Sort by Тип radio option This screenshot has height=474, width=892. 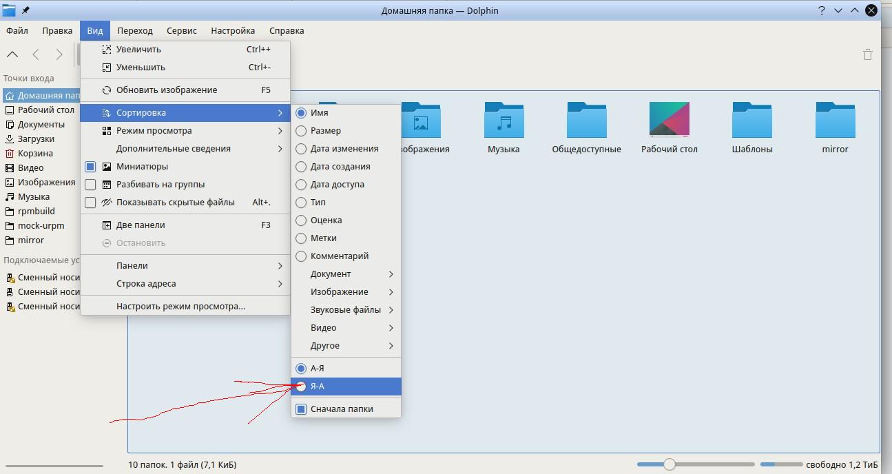tap(346, 203)
